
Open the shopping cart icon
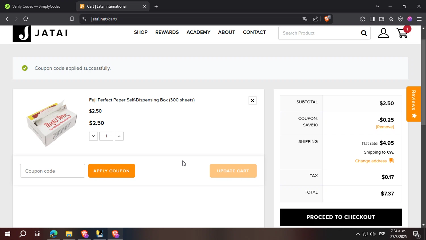(403, 33)
